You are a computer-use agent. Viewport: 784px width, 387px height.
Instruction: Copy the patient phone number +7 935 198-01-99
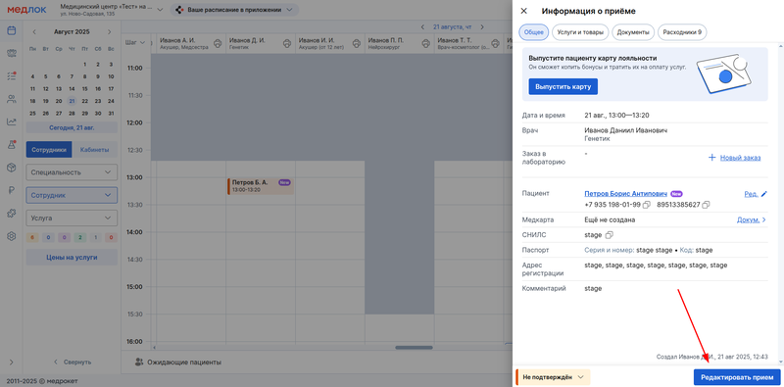[647, 205]
